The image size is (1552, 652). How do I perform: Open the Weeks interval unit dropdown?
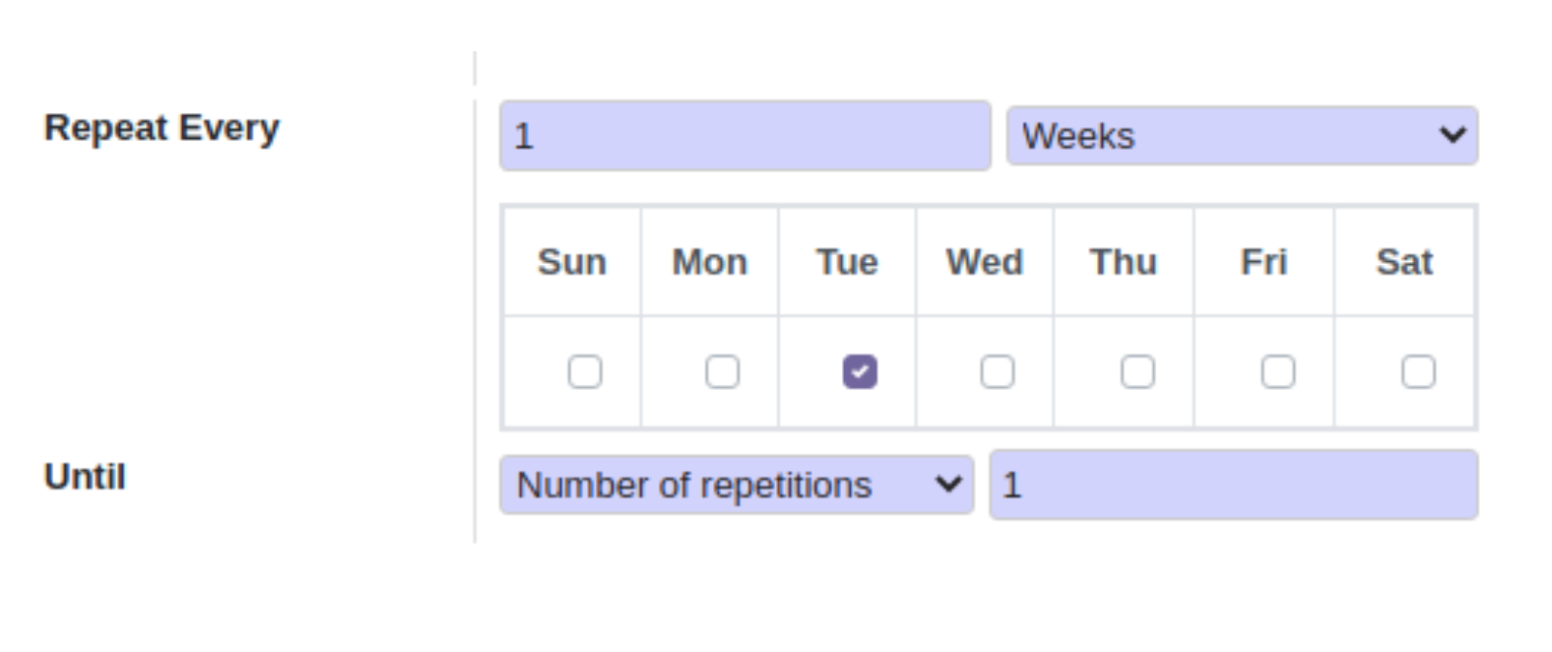[x=1241, y=136]
